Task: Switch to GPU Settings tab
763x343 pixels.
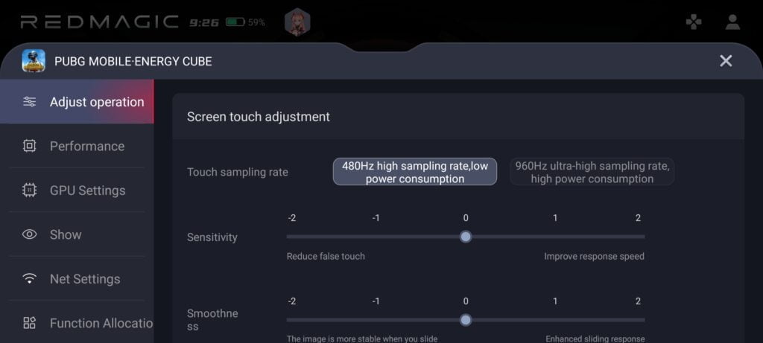Action: pos(87,190)
